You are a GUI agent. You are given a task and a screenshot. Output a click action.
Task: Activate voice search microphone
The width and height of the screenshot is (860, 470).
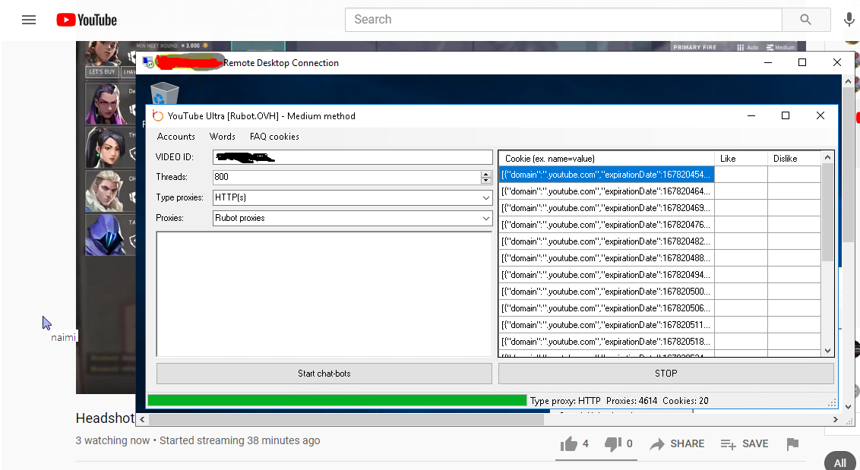coord(849,20)
